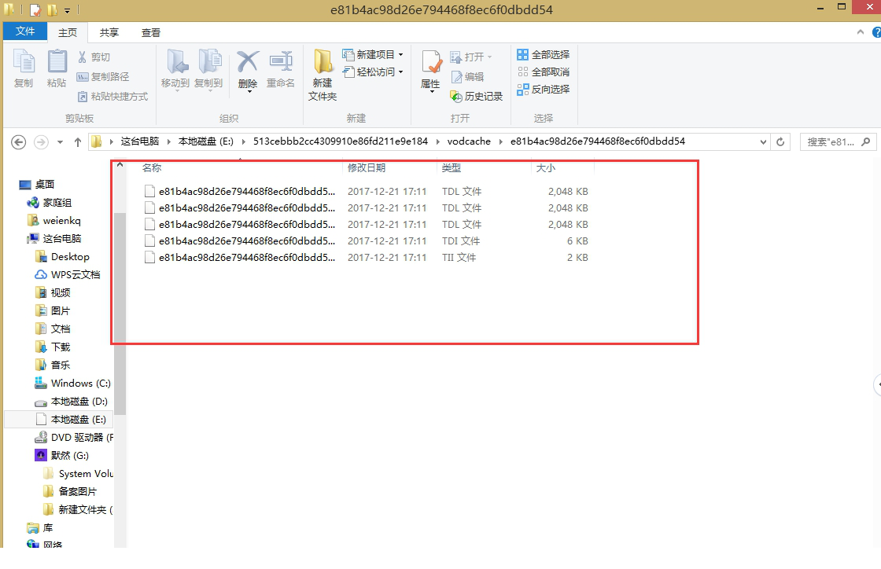The height and width of the screenshot is (569, 881).
Task: Select DVD 驱动器 in sidebar
Action: (74, 437)
